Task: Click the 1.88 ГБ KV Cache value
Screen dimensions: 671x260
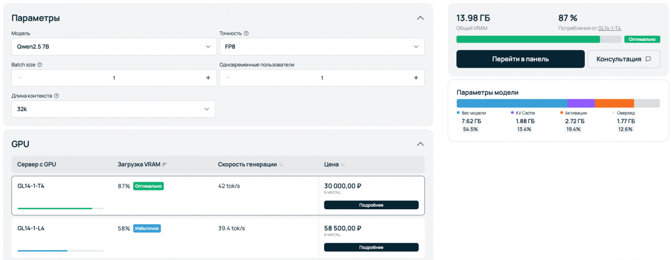Action: pyautogui.click(x=525, y=121)
